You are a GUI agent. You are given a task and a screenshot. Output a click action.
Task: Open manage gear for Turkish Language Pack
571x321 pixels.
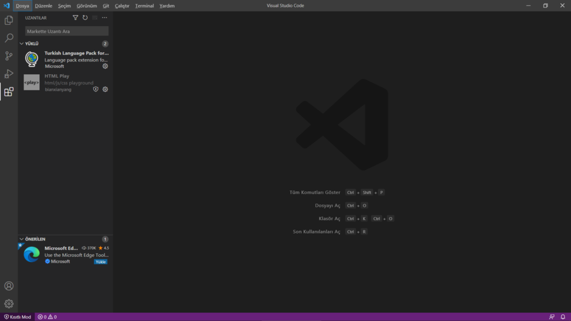pos(105,66)
